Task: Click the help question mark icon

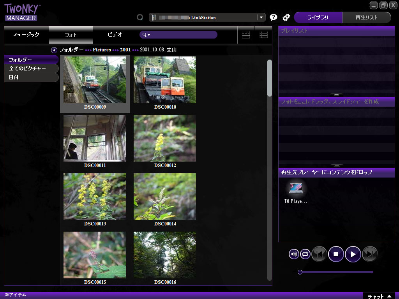Action: click(274, 18)
